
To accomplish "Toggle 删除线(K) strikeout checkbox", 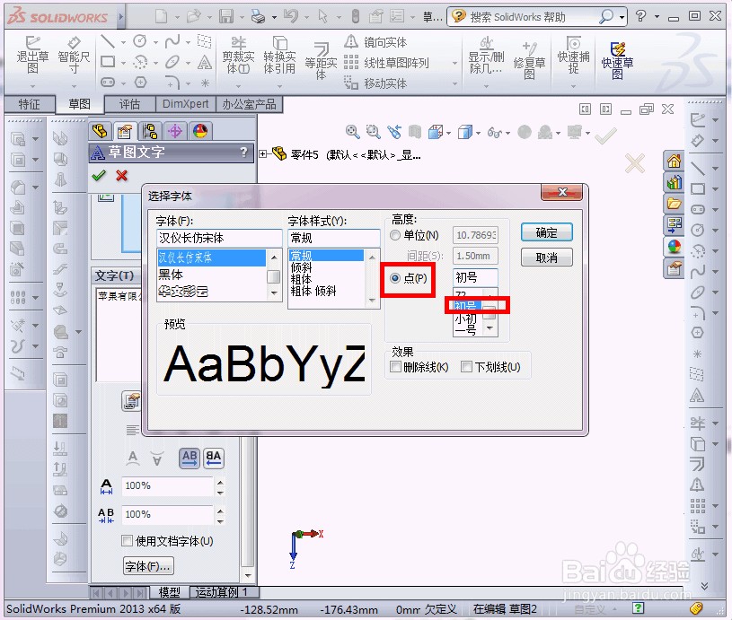I will 395,367.
